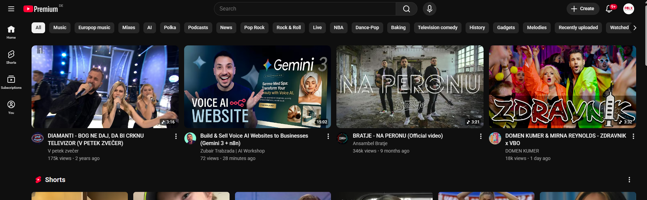Select the News chip
Image resolution: width=647 pixels, height=200 pixels.
coord(226,27)
